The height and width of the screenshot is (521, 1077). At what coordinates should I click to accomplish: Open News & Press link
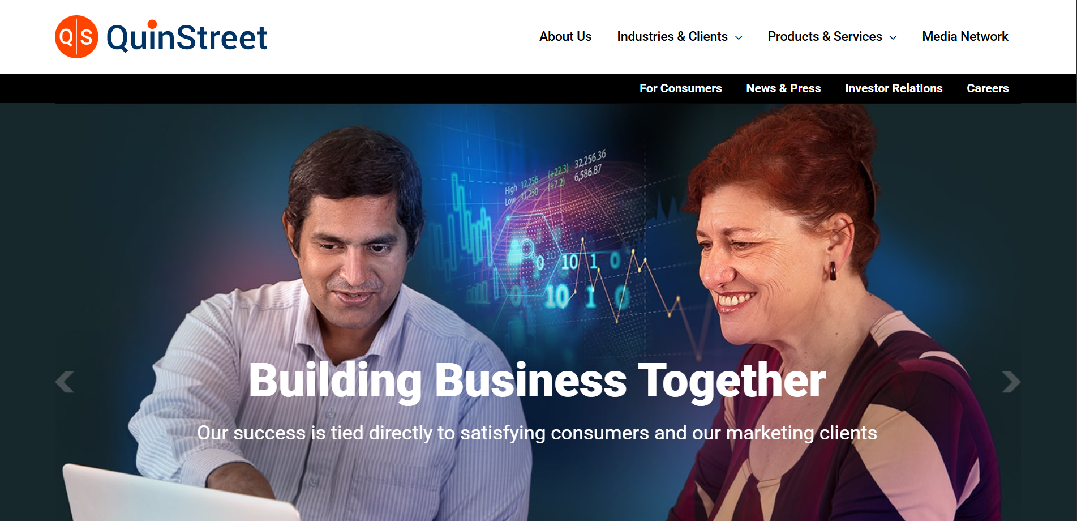pyautogui.click(x=783, y=88)
